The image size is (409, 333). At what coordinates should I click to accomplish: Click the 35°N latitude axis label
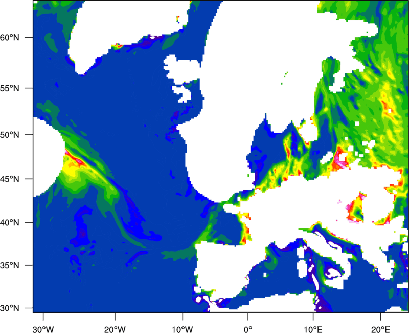pyautogui.click(x=13, y=266)
